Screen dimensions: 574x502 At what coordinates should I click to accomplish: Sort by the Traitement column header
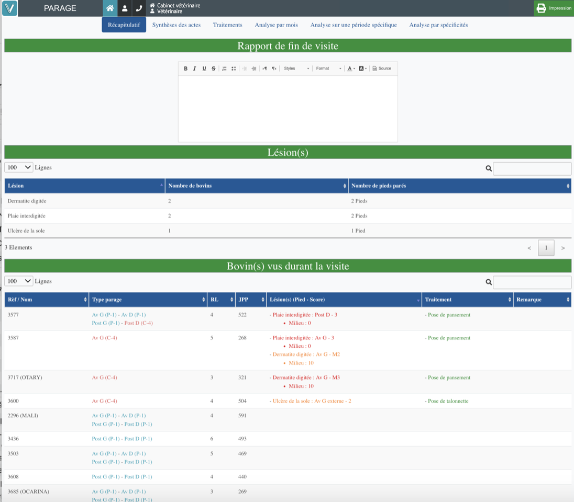467,300
